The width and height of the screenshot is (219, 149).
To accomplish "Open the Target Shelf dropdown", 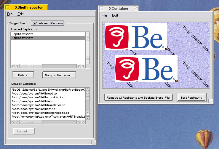I will click(47, 23).
